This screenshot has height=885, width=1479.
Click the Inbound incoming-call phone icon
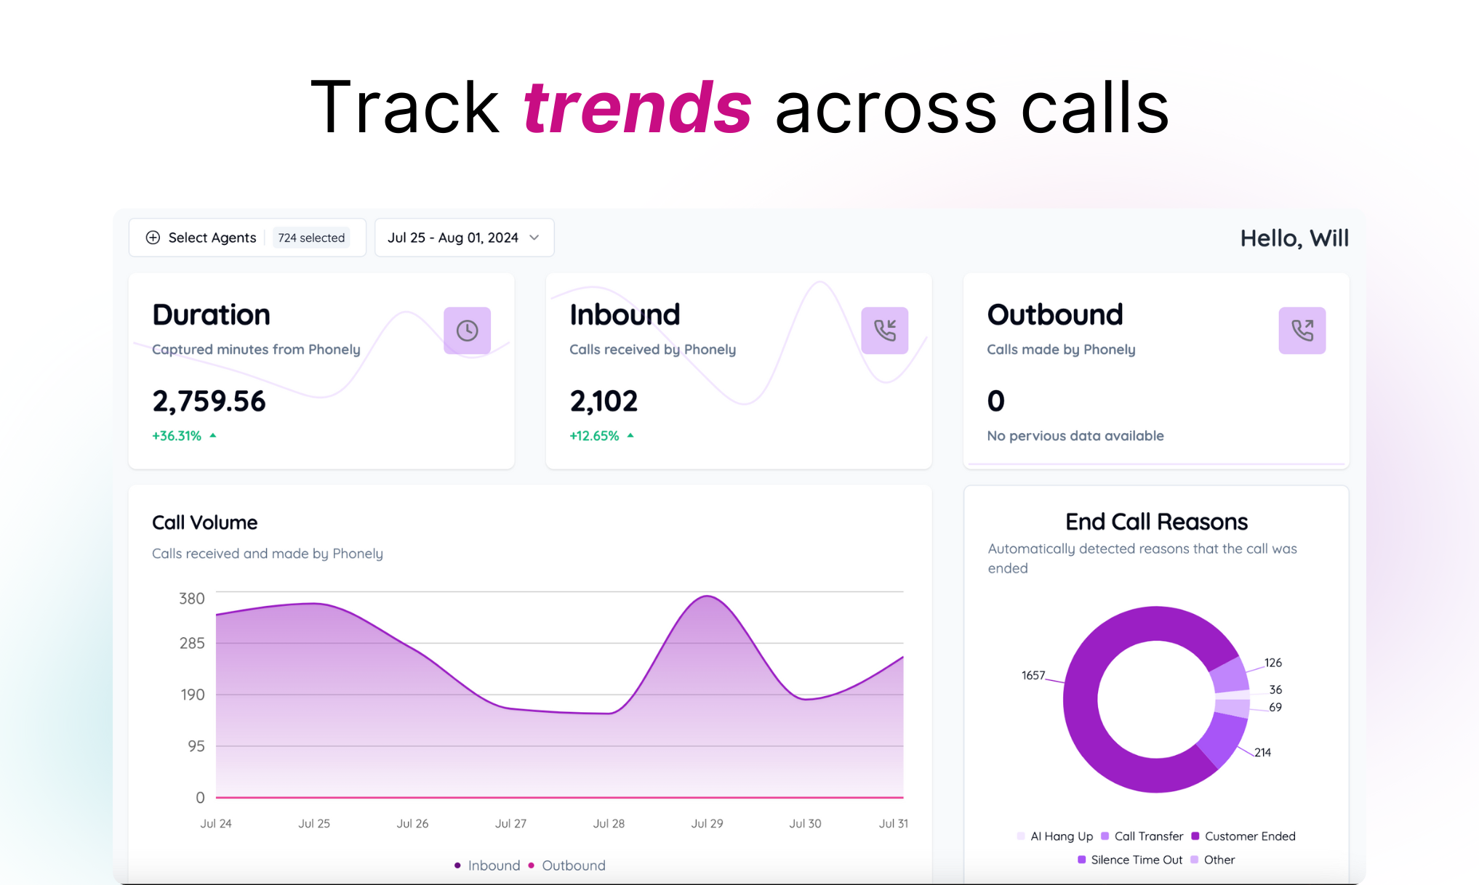point(884,331)
